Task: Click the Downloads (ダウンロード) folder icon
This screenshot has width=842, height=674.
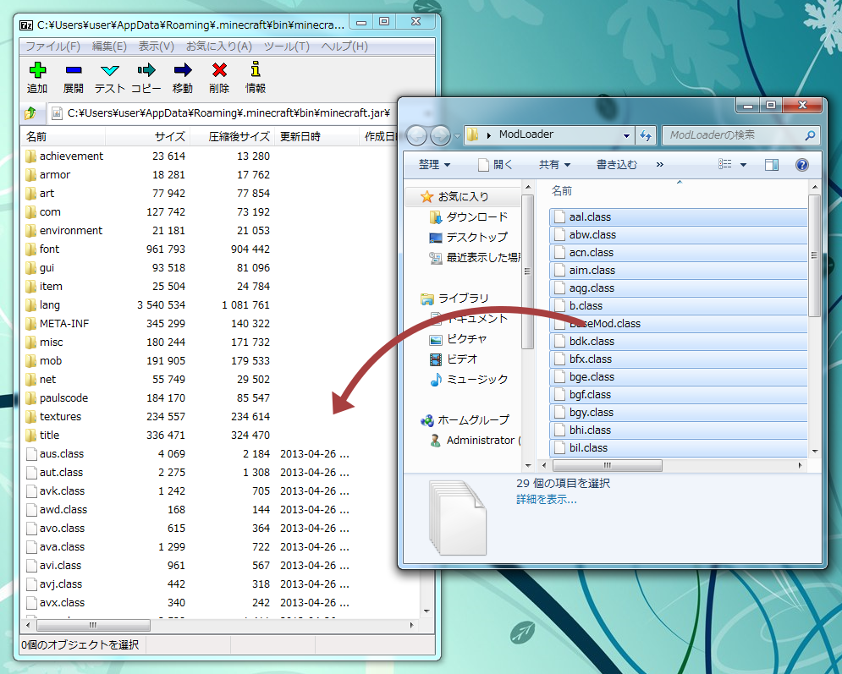Action: (x=436, y=217)
